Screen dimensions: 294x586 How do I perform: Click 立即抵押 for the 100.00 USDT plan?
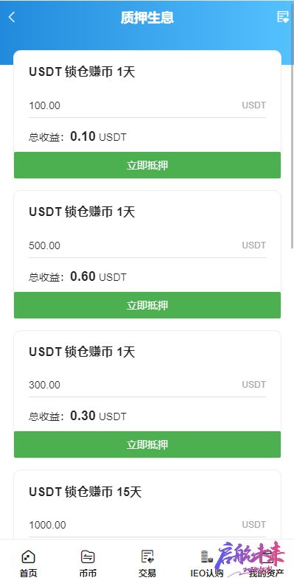pyautogui.click(x=147, y=165)
